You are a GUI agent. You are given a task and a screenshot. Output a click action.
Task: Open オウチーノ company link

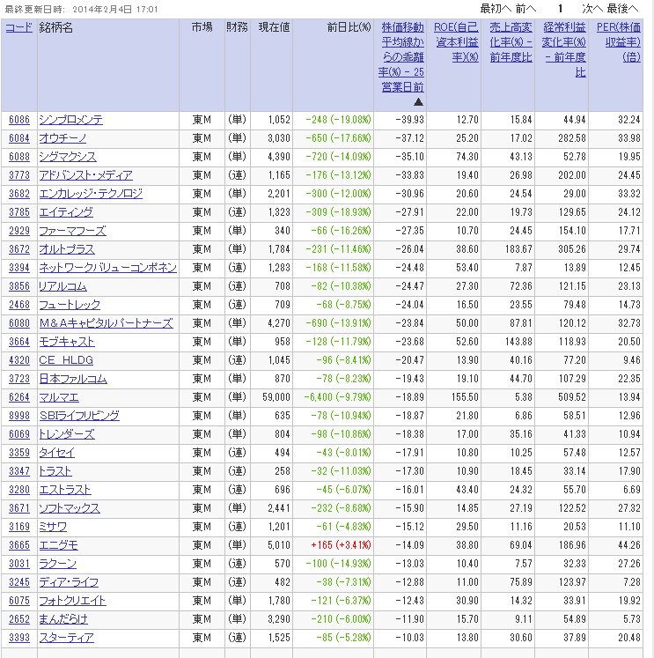[x=62, y=138]
